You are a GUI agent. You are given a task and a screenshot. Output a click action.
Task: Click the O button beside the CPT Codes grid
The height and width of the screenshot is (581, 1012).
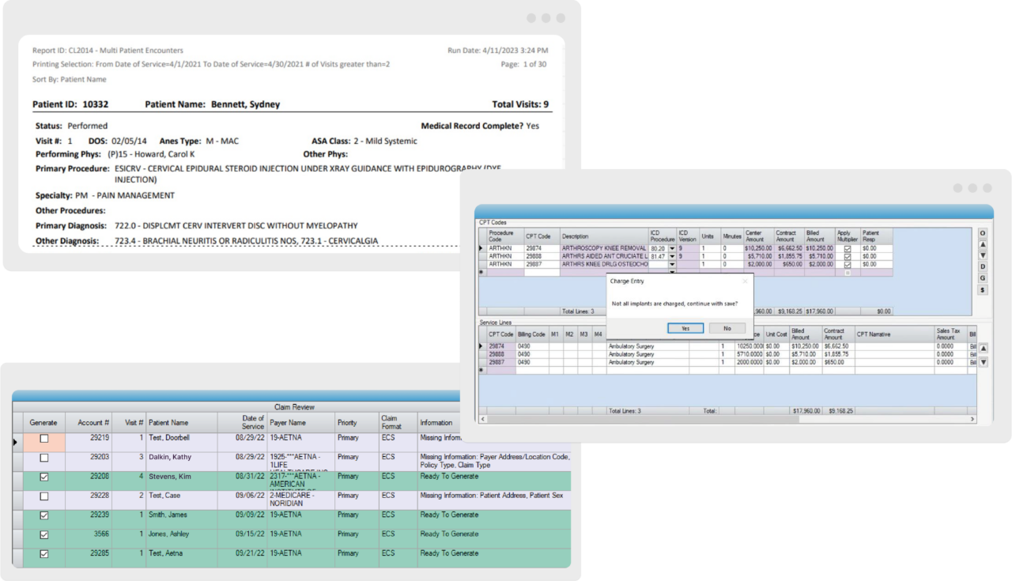tap(981, 233)
